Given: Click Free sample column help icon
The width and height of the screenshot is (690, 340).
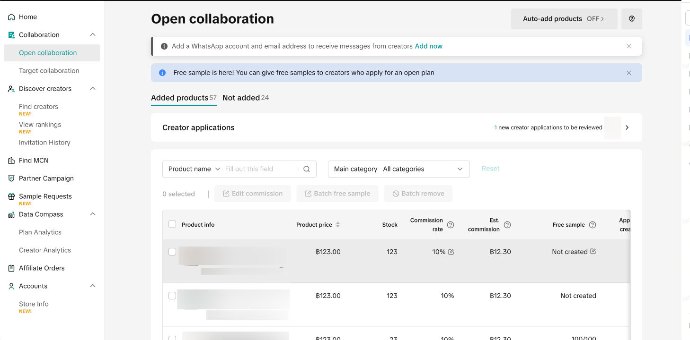Looking at the screenshot, I should 592,225.
